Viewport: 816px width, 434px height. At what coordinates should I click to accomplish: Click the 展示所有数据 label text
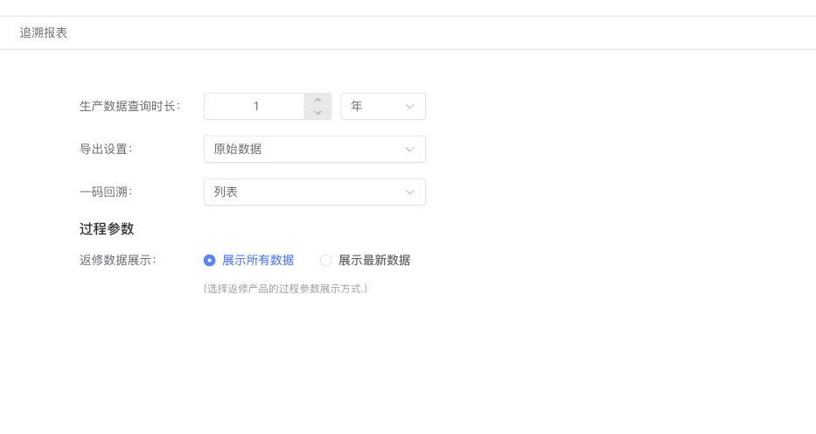pyautogui.click(x=258, y=260)
